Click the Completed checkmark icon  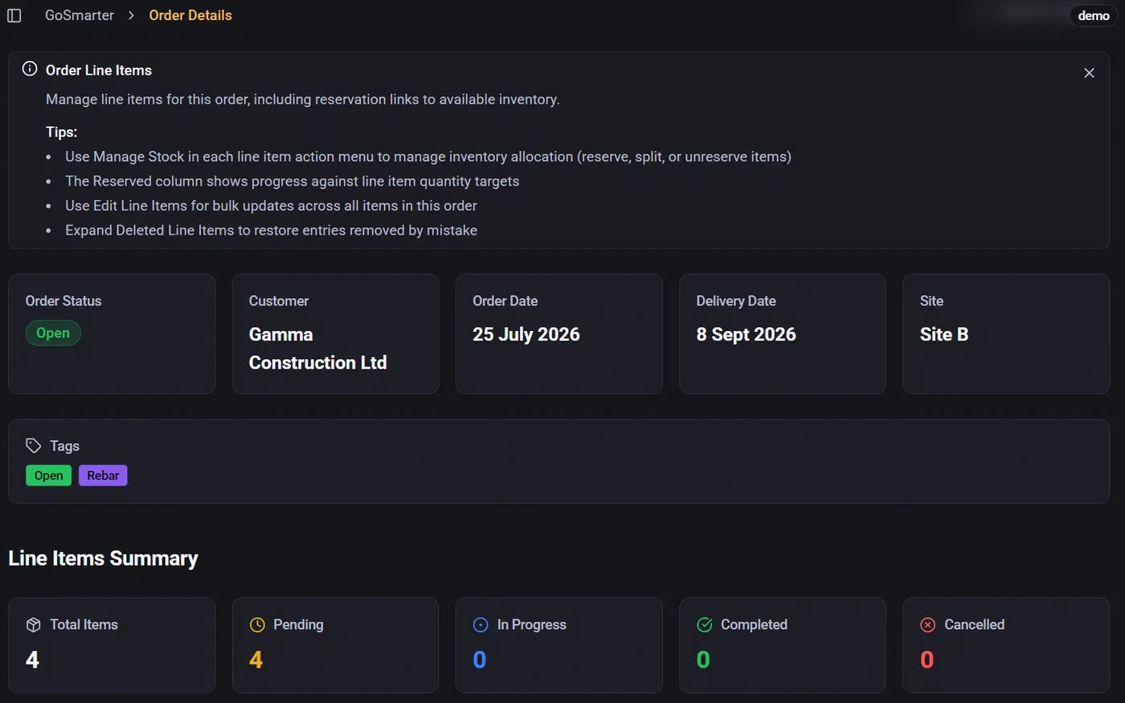click(x=705, y=624)
